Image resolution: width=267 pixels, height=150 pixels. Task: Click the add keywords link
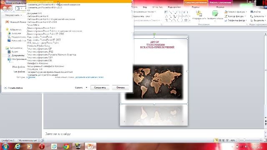(89, 77)
